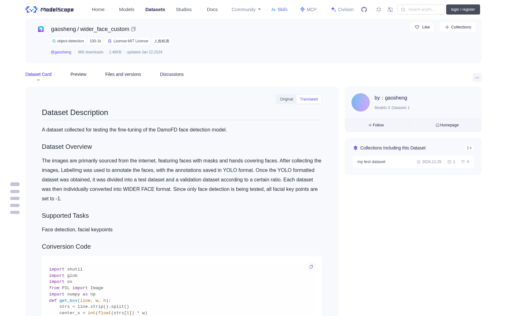This screenshot has height=316, width=507.
Task: Copy the dataset name wider_face_custom
Action: coord(133,29)
